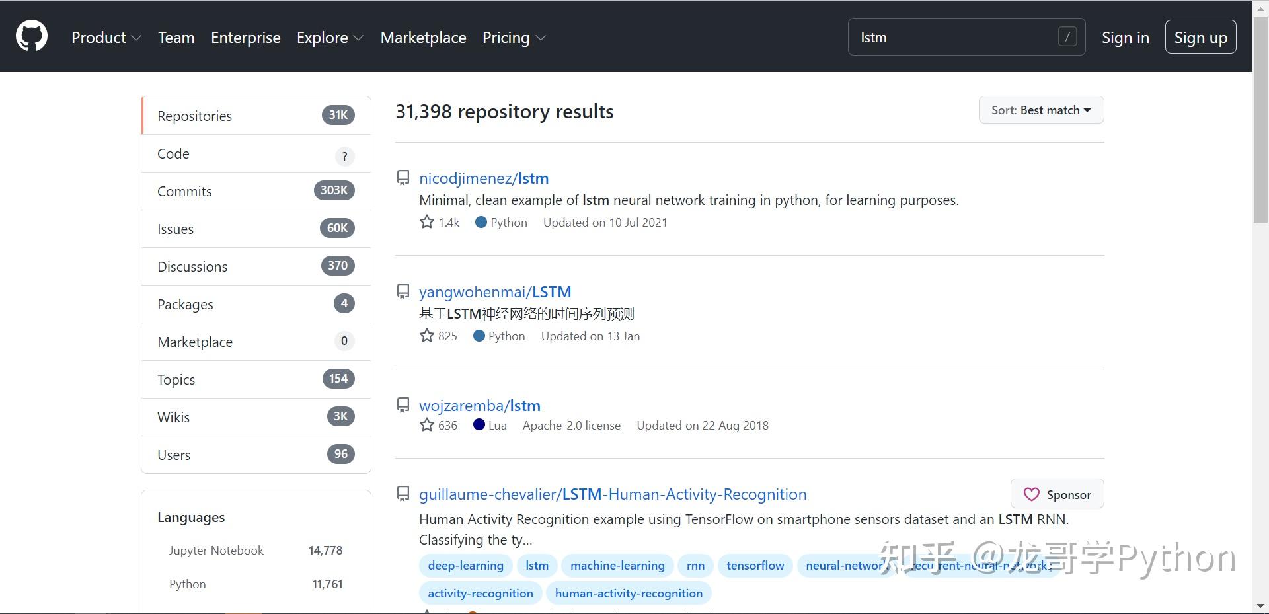
Task: Click the heart icon in the Sponsor button
Action: coord(1032,494)
